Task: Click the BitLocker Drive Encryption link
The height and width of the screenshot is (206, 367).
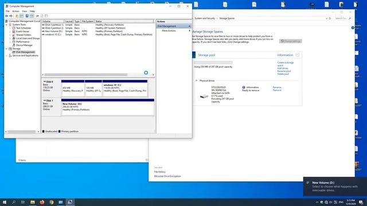Action: tap(167, 176)
